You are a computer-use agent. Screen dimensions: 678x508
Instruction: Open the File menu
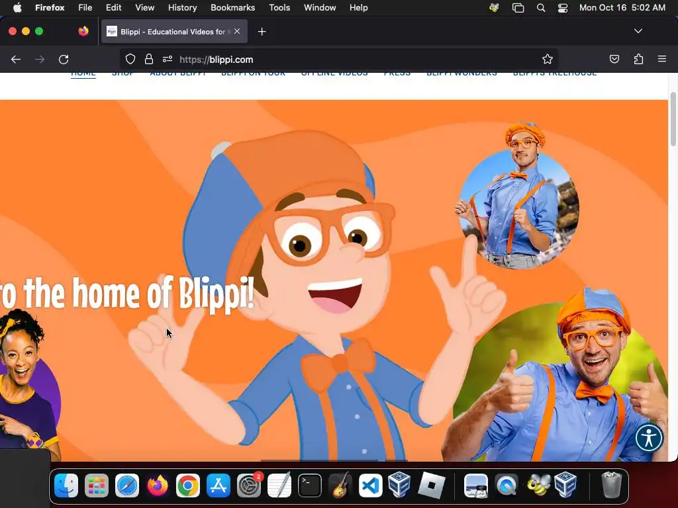point(85,8)
